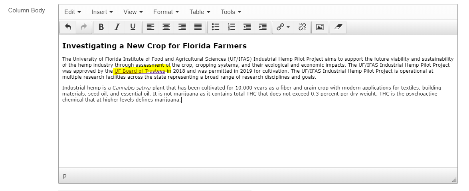Insert a bulleted list
This screenshot has width=469, height=191.
pos(216,27)
